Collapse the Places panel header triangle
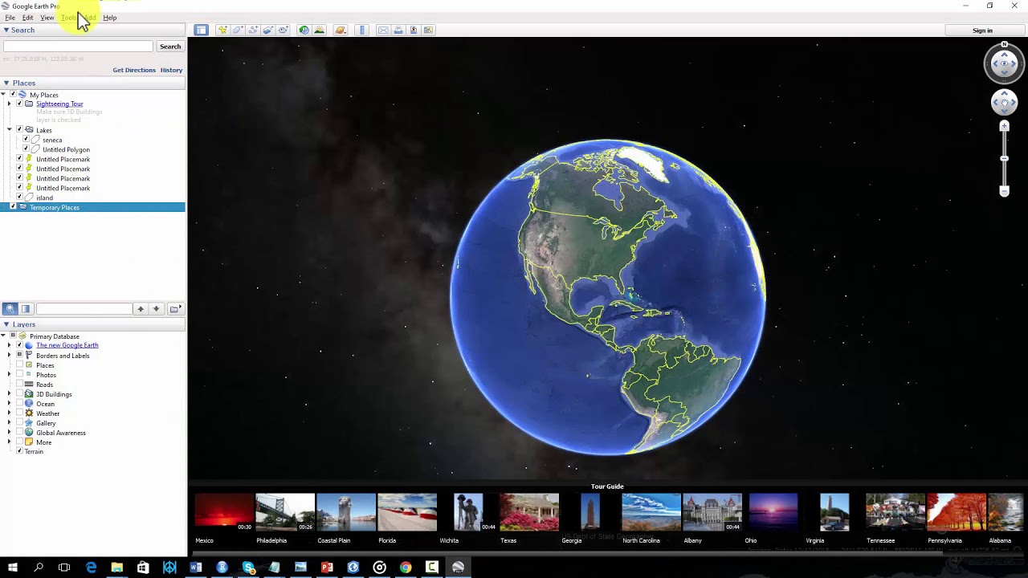The image size is (1028, 578). click(6, 83)
